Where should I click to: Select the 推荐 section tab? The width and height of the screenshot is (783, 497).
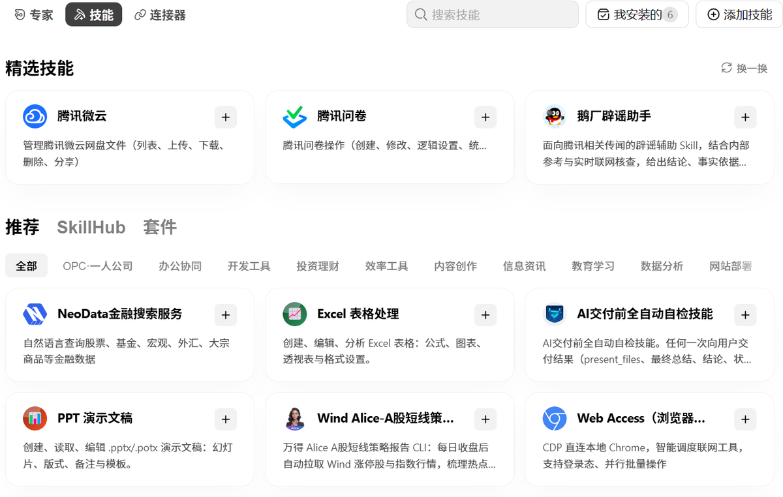[x=22, y=227]
